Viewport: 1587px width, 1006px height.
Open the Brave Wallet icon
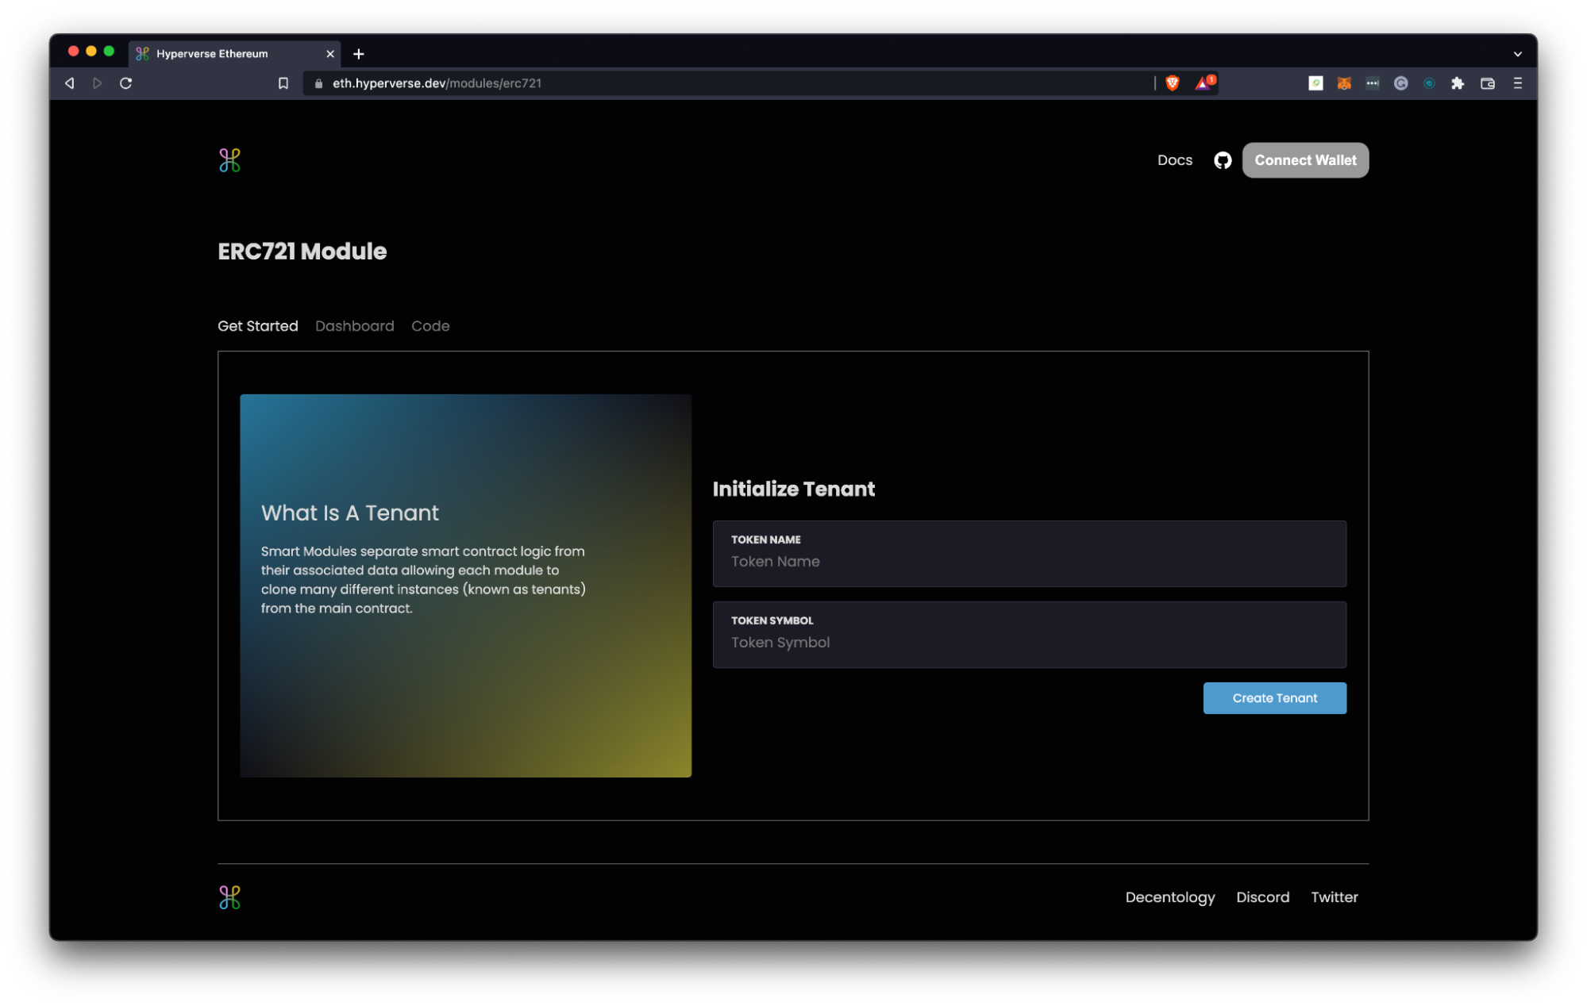tap(1488, 83)
